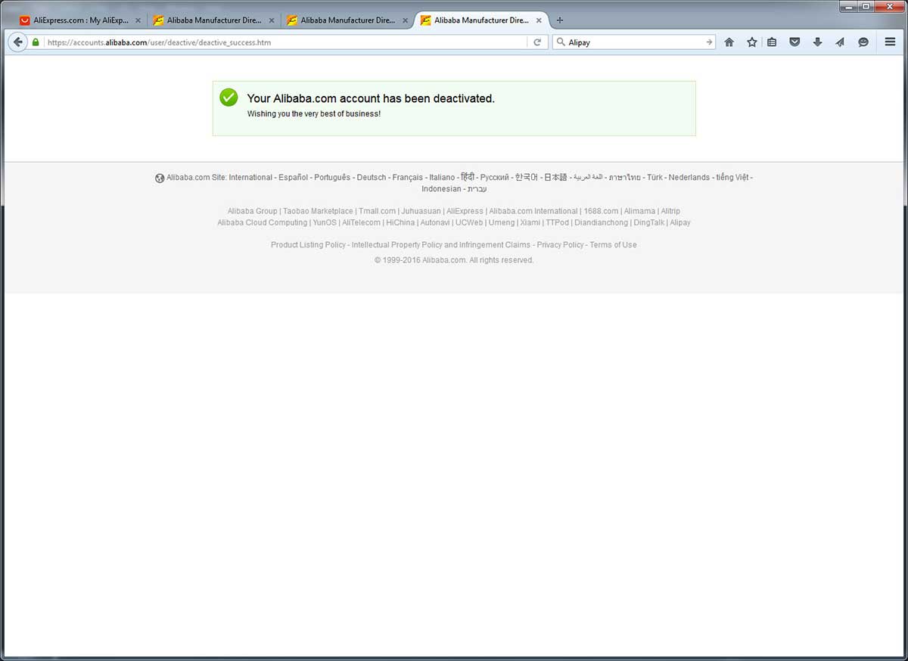908x661 pixels.
Task: Visit the Autonavi footer link
Action: [435, 223]
